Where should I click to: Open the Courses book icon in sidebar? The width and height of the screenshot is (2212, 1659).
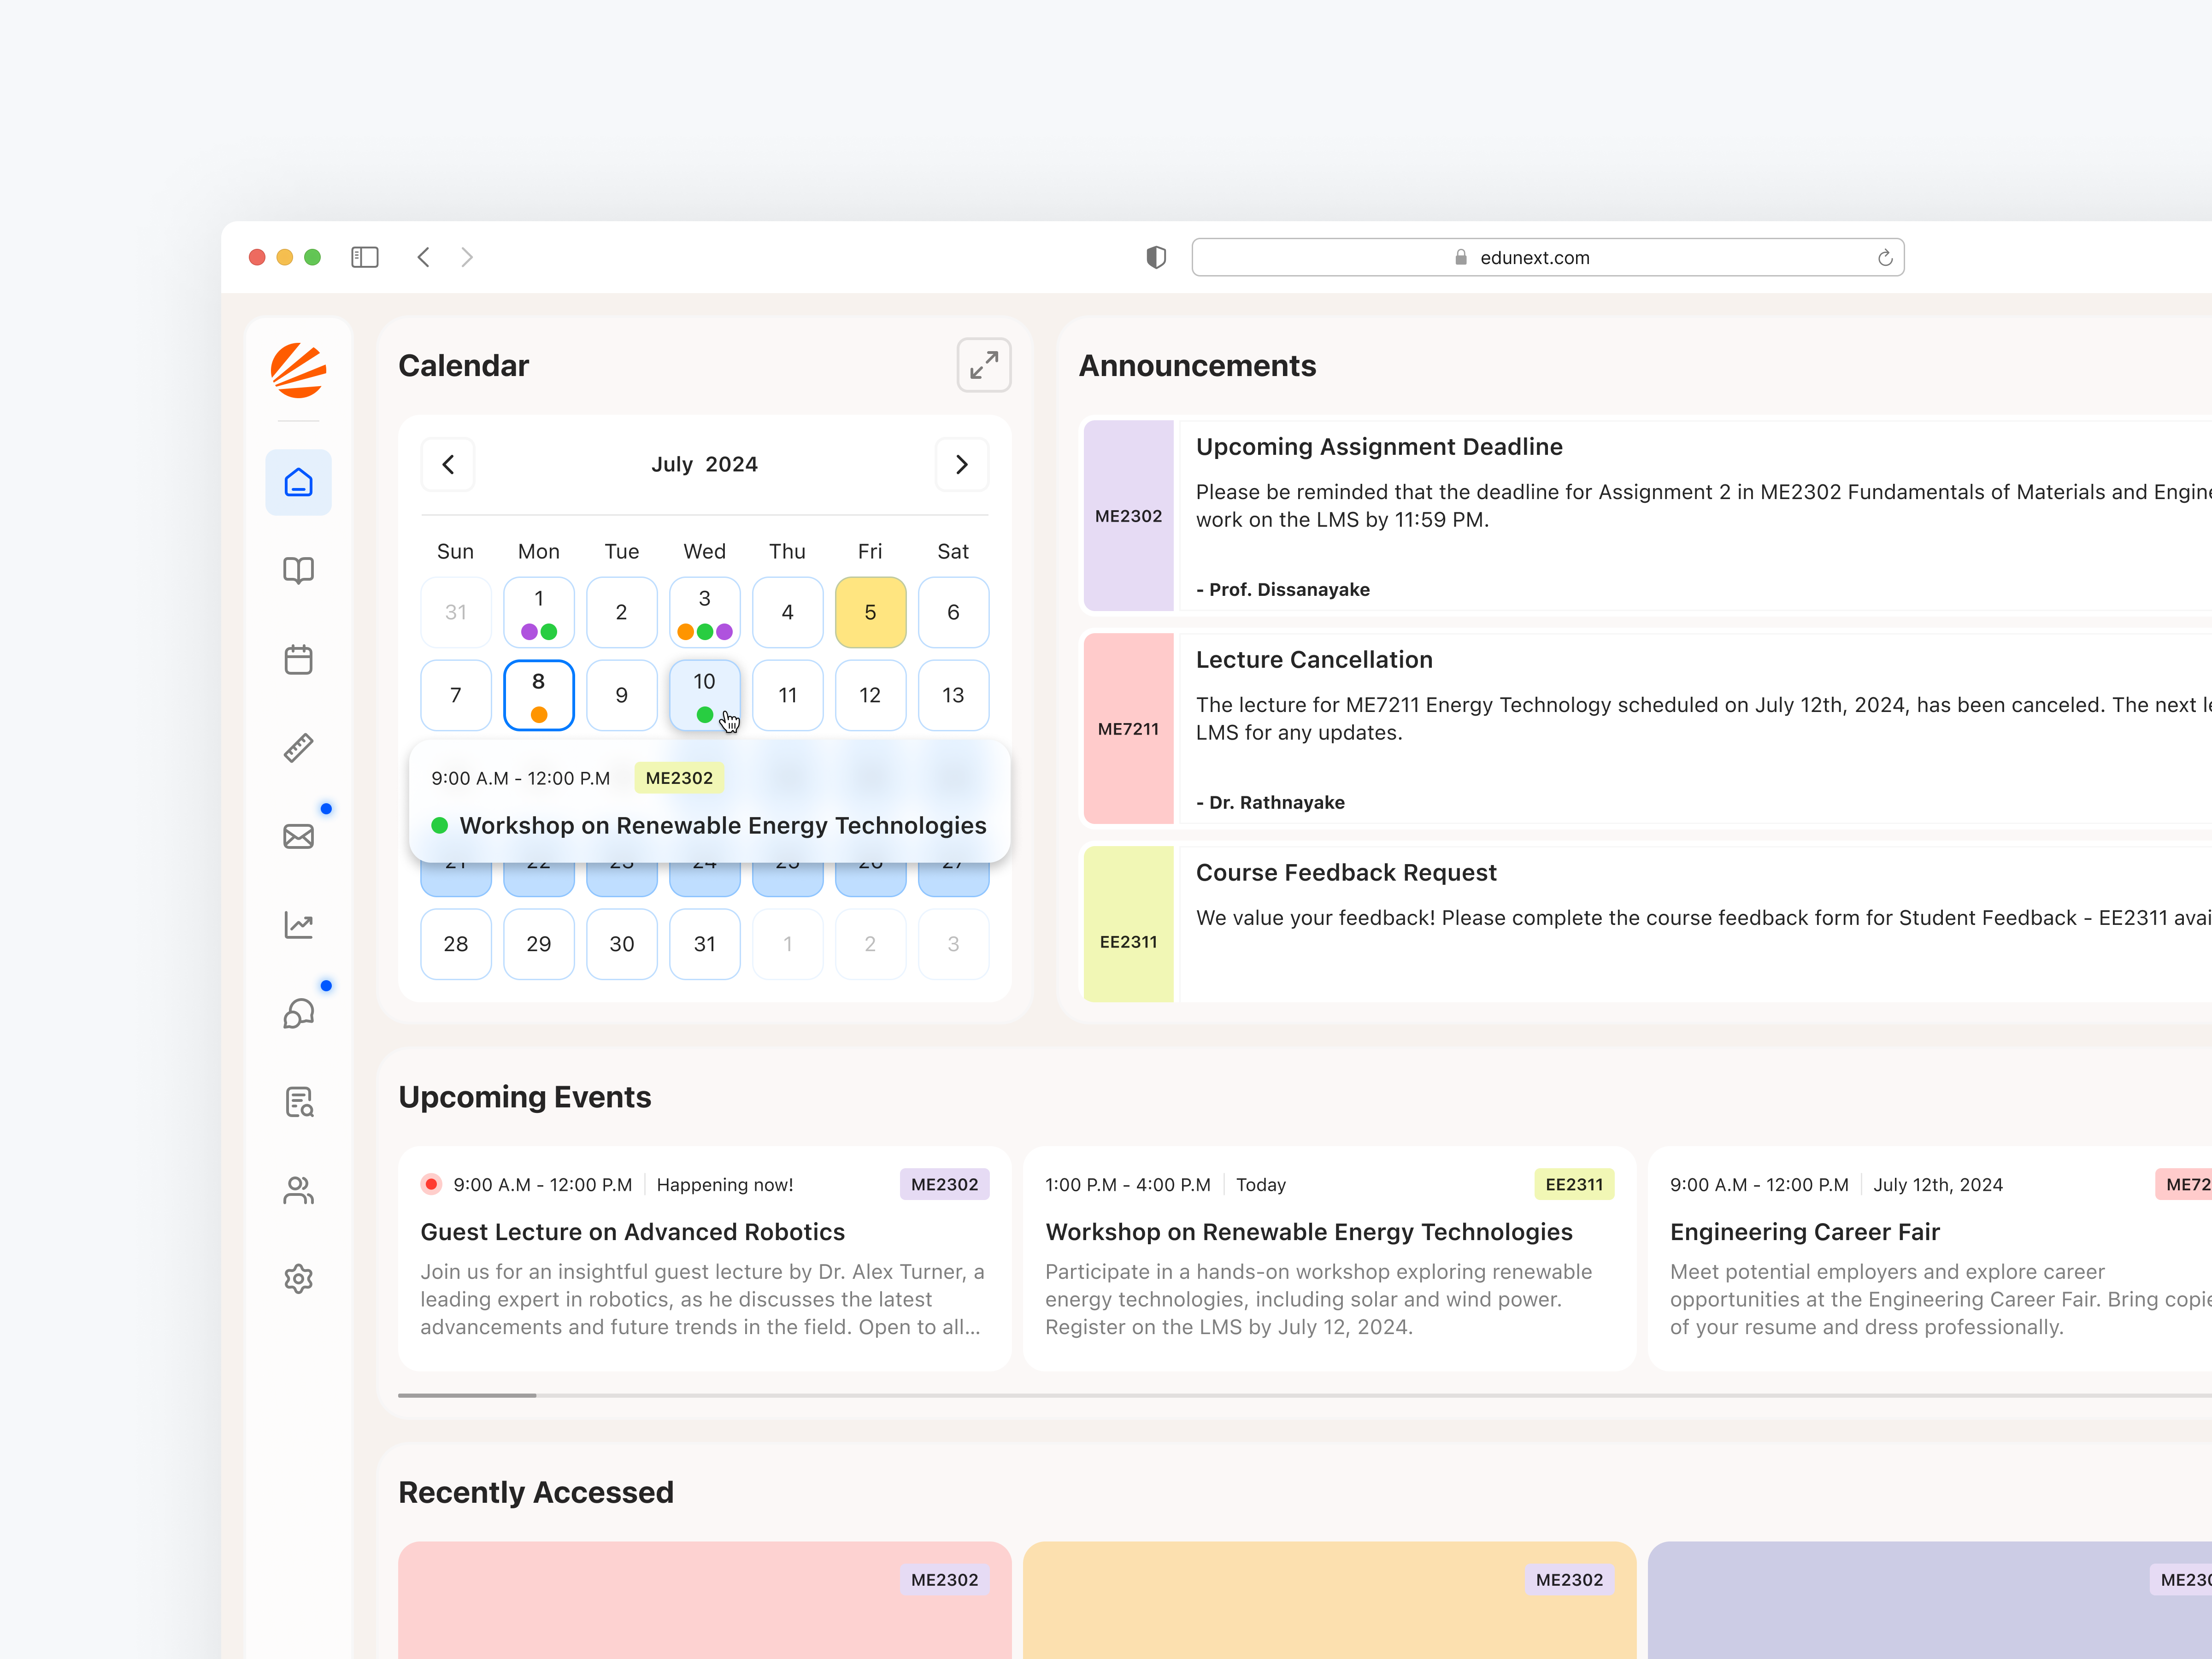click(298, 570)
